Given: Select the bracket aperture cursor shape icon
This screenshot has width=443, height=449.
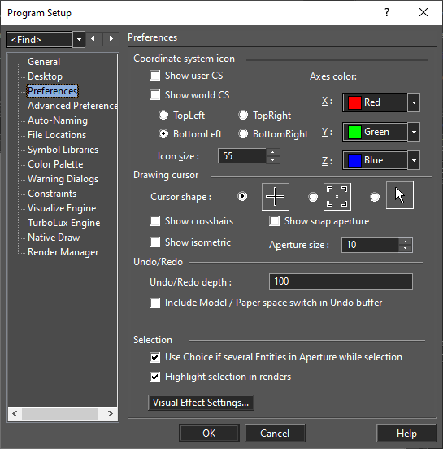Looking at the screenshot, I should click(337, 197).
